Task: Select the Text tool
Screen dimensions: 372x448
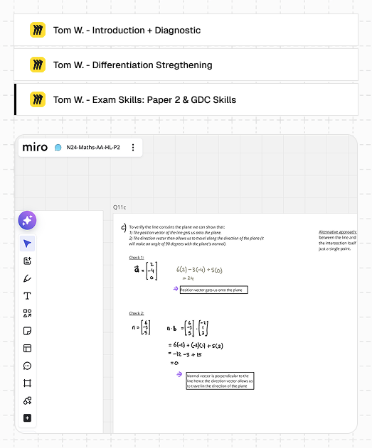Action: tap(27, 296)
